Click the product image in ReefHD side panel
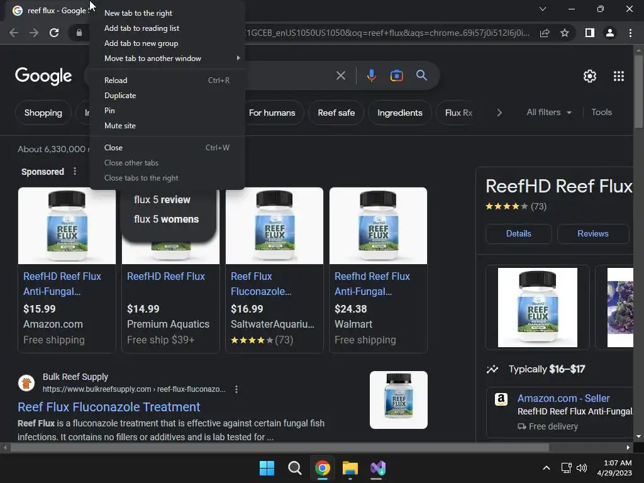644x483 pixels. click(x=537, y=308)
